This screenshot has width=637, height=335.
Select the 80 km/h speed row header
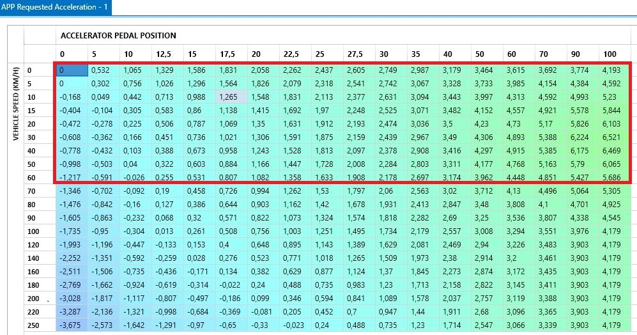click(40, 205)
